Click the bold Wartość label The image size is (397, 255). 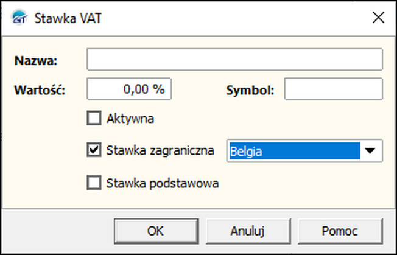40,90
